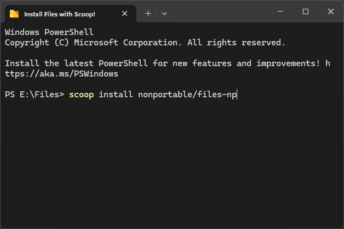Open the aka.ms/PSWindows URL in the terminal
The width and height of the screenshot is (344, 229).
click(x=61, y=74)
